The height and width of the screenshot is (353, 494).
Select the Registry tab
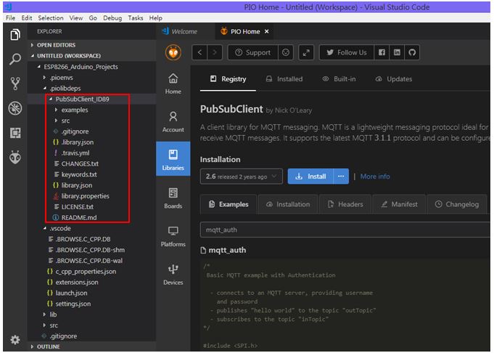click(228, 79)
